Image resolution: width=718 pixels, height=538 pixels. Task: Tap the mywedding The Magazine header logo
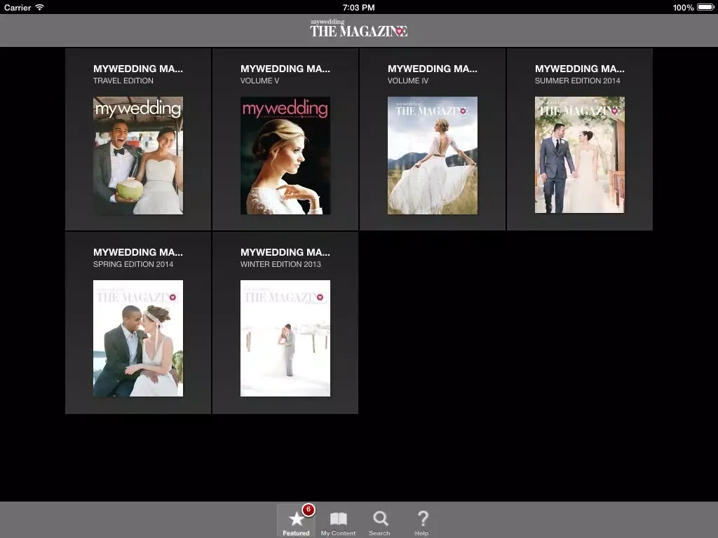[x=358, y=28]
